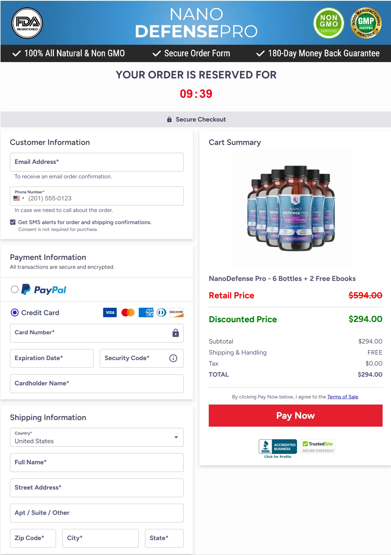Click the lock icon in Card Number field
Viewport: 391px width, 555px height.
(x=176, y=333)
